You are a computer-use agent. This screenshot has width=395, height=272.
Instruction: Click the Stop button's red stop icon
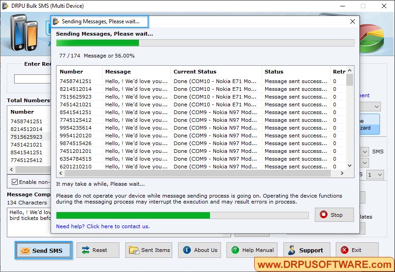(x=323, y=214)
